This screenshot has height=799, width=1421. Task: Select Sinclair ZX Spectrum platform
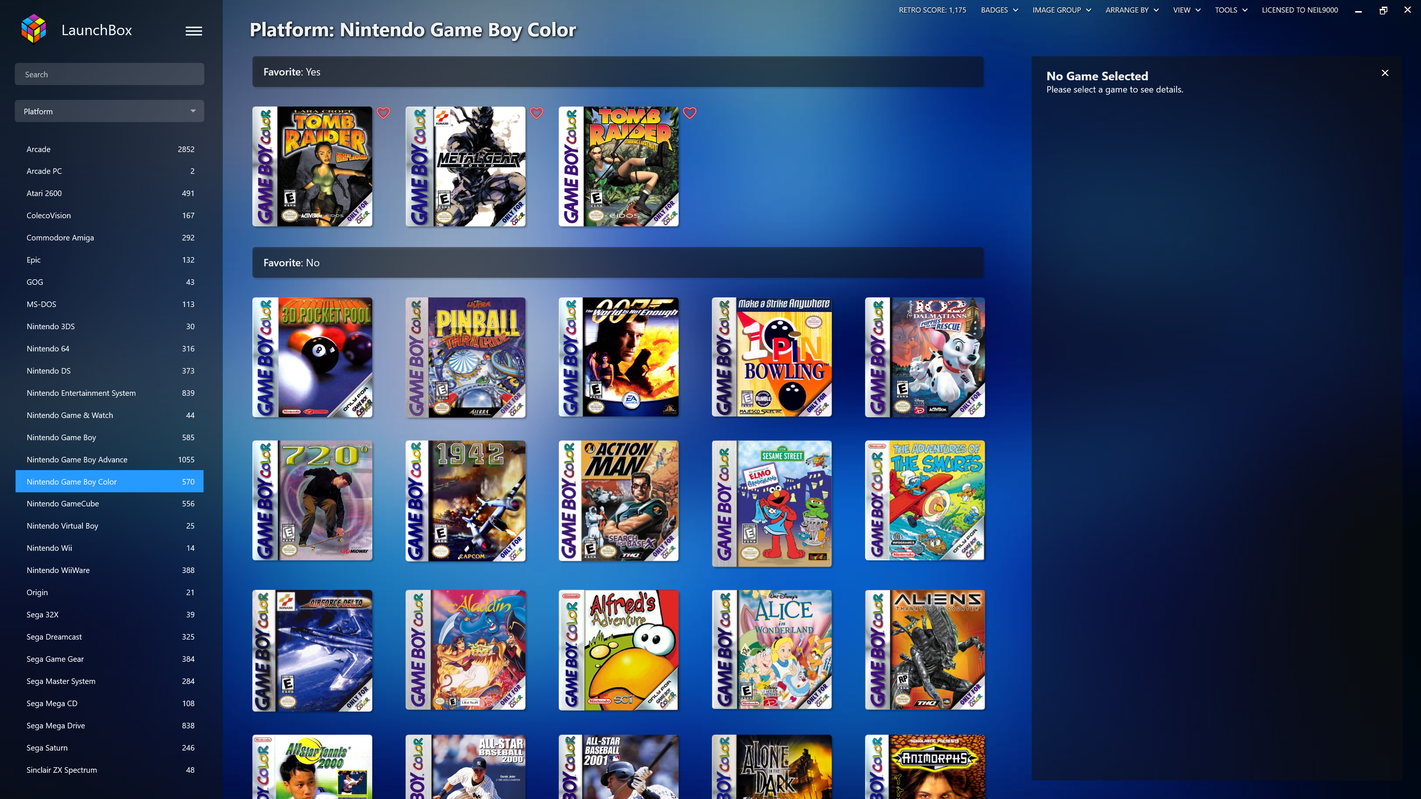click(x=109, y=770)
